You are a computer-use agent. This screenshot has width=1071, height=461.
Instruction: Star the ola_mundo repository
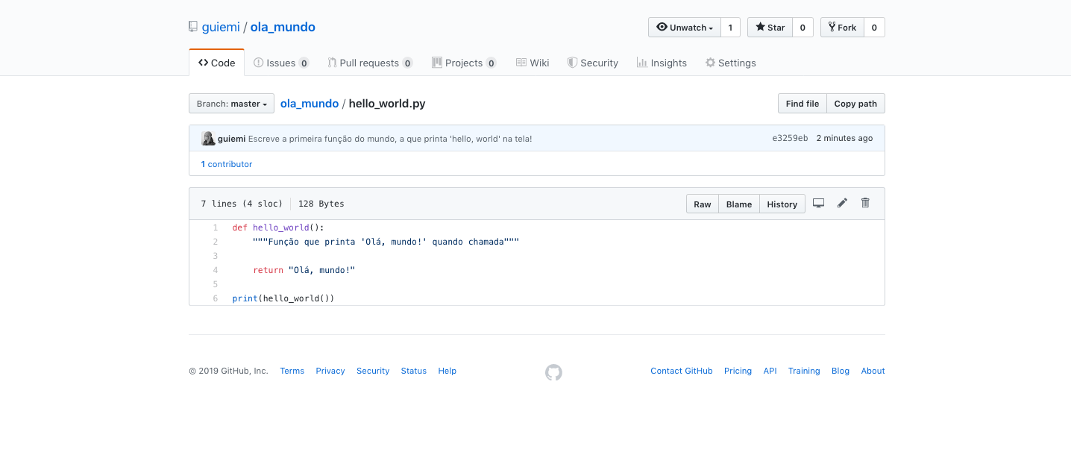(770, 28)
